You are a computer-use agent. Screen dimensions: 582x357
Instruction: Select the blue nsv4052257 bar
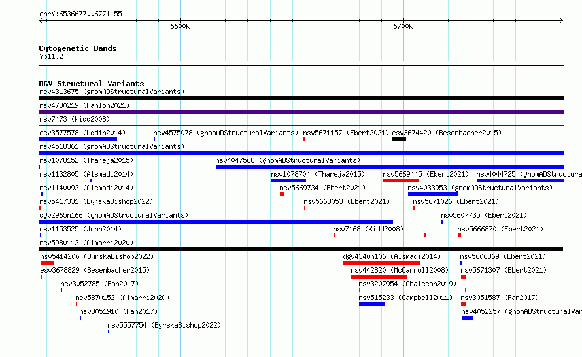[x=468, y=318]
